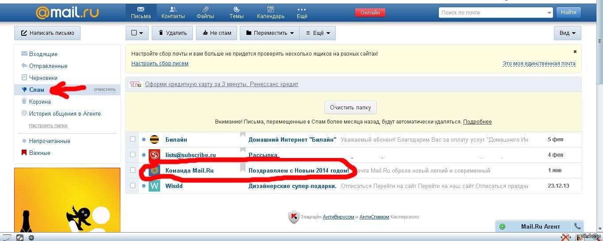603x241 pixels.
Task: Click Это моя единственная почта link
Action: point(539,64)
